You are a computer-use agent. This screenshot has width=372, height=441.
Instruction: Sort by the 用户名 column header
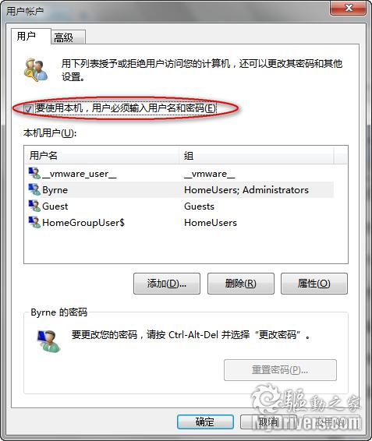[x=101, y=155]
